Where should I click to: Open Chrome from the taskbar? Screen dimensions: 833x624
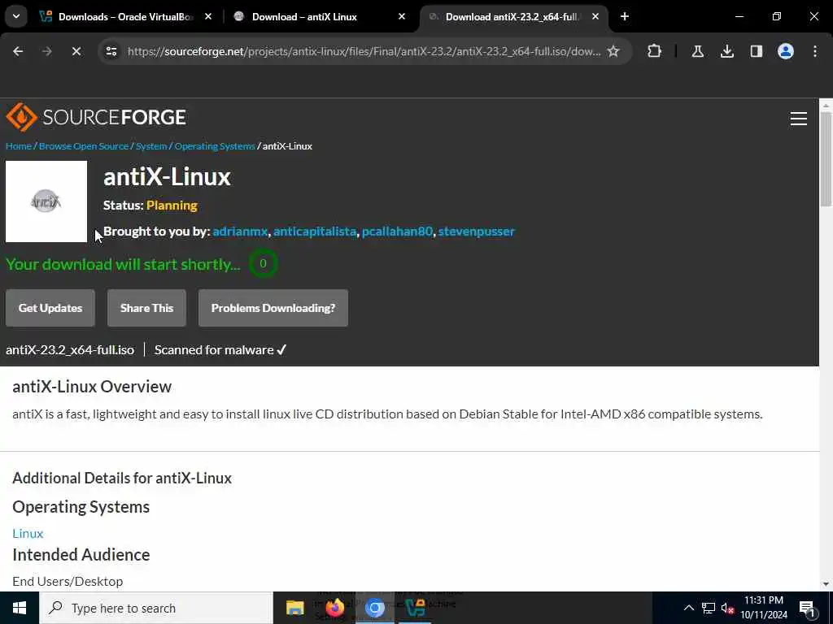point(374,608)
